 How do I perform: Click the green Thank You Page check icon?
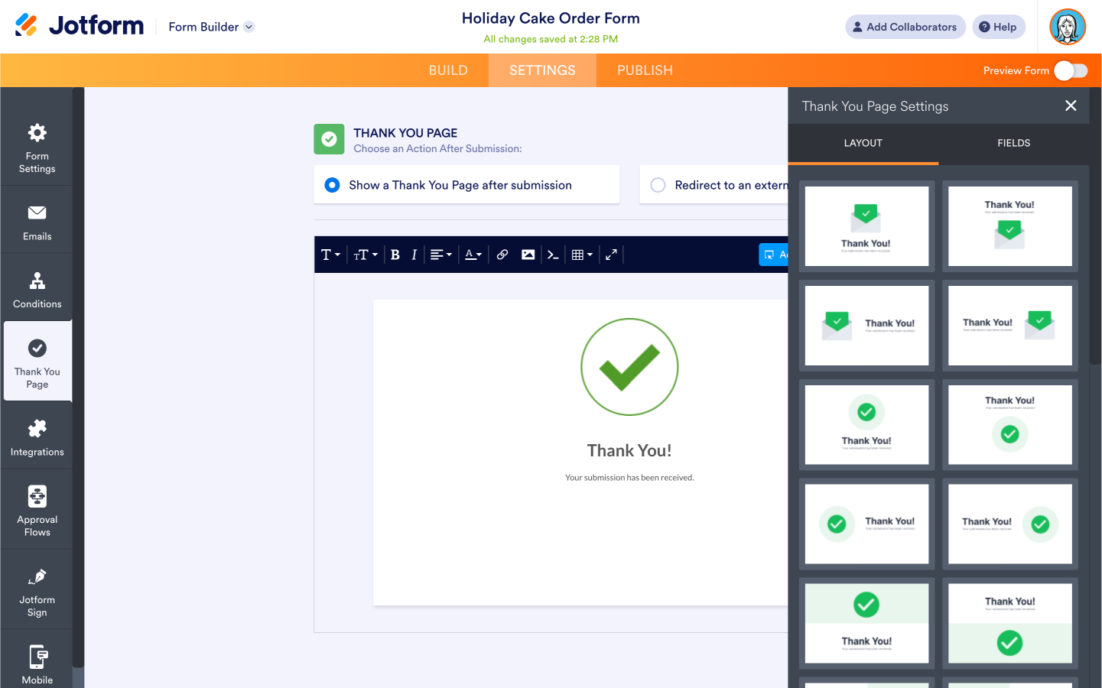[329, 139]
